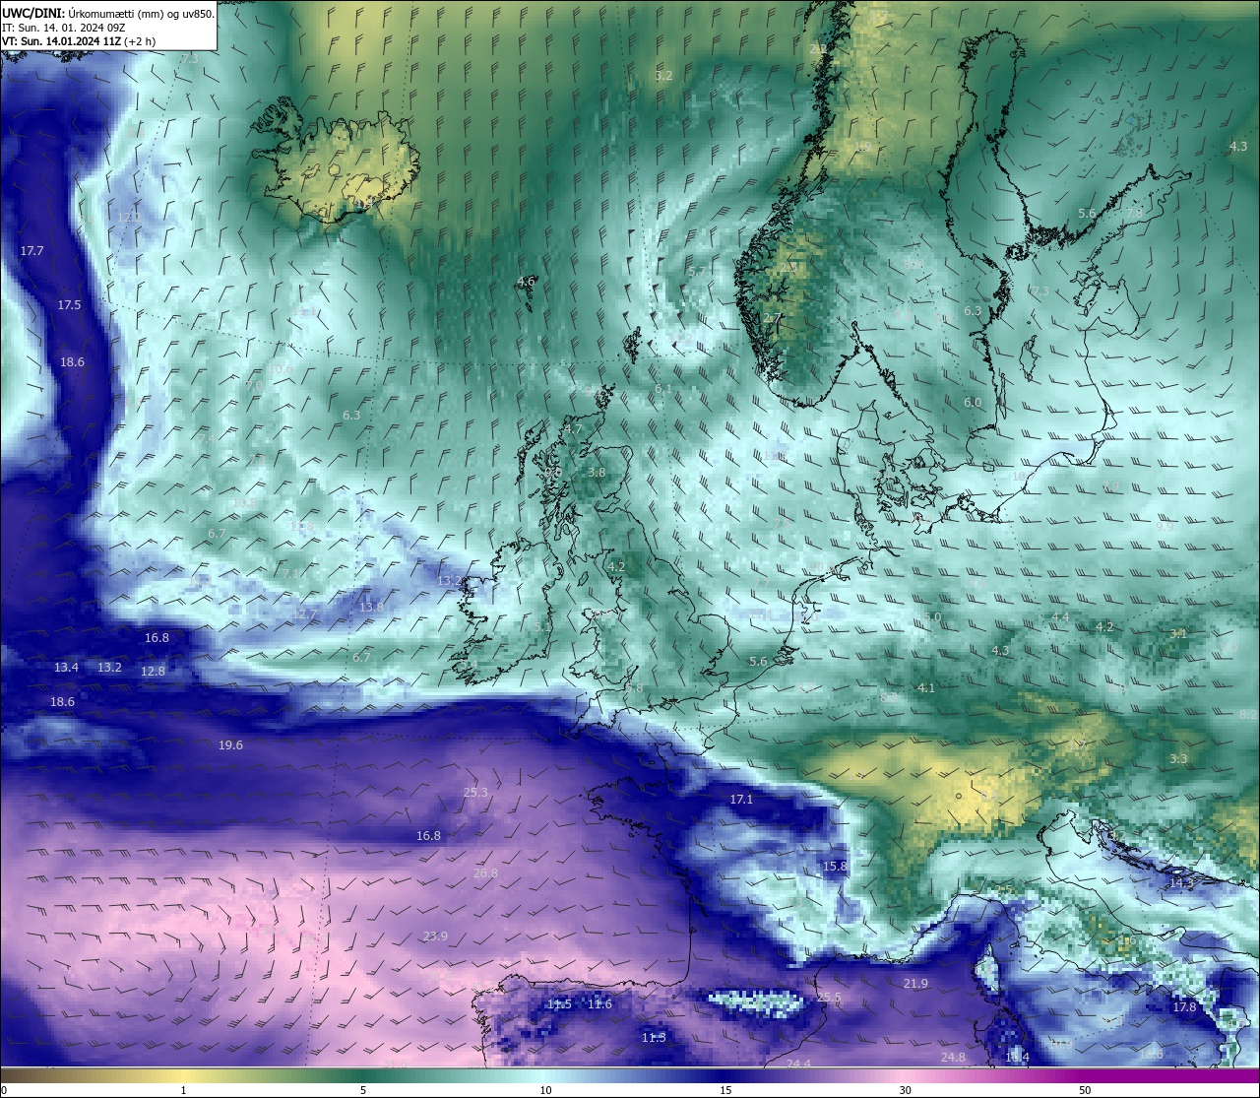Click the map value '25.3'
The width and height of the screenshot is (1260, 1098).
[475, 792]
